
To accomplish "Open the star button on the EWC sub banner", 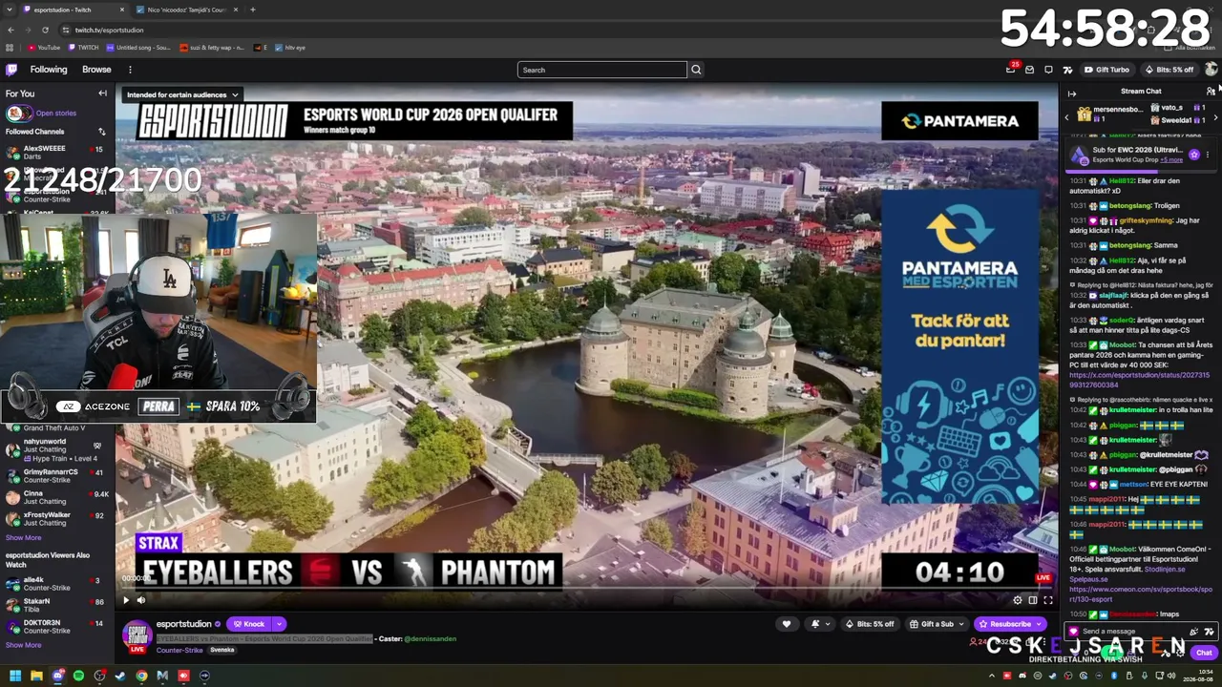I will [1193, 155].
